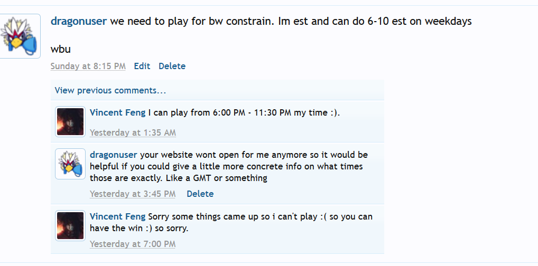Screen dimensions: 538x266
Task: Click the 'wbu' line in the main post
Action: (61, 50)
